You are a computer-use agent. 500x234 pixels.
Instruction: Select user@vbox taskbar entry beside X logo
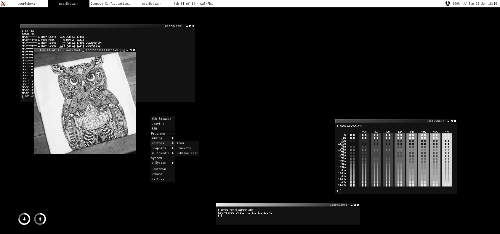[27, 4]
